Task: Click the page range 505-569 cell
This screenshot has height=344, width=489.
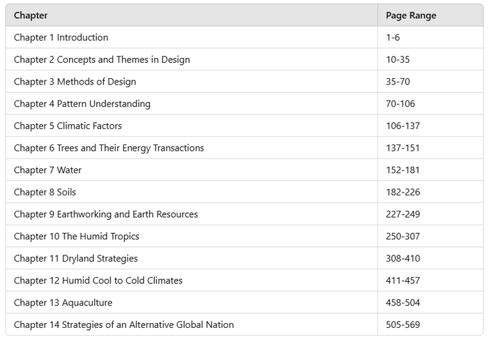Action: (403, 325)
